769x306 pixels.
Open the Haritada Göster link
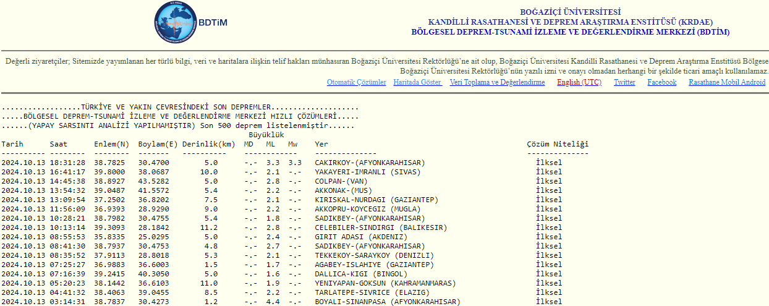[x=417, y=82]
